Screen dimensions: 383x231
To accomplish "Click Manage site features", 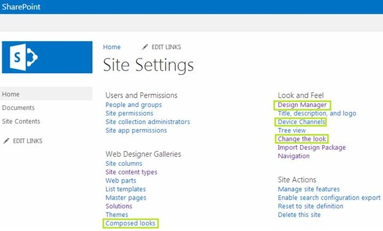I will pos(309,189).
